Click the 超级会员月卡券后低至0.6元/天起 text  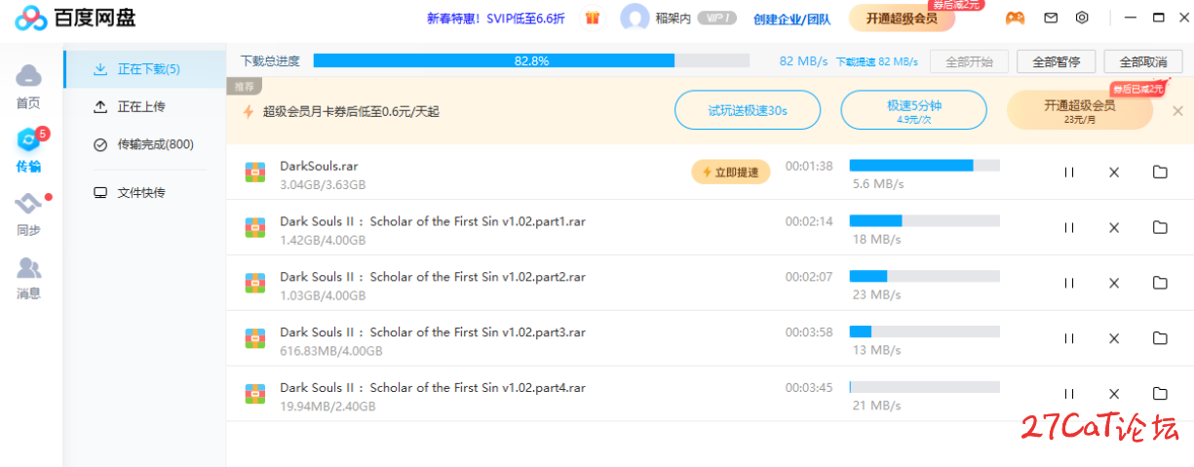click(x=351, y=111)
